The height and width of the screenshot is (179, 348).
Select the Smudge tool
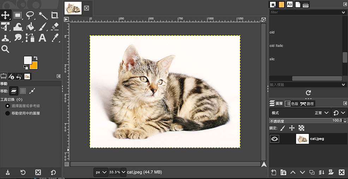tap(18, 38)
